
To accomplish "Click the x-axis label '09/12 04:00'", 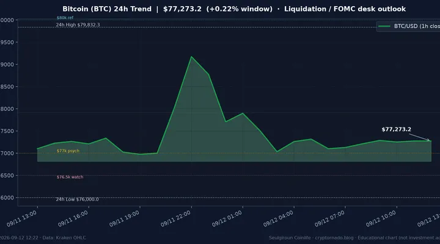I will (x=279, y=218).
